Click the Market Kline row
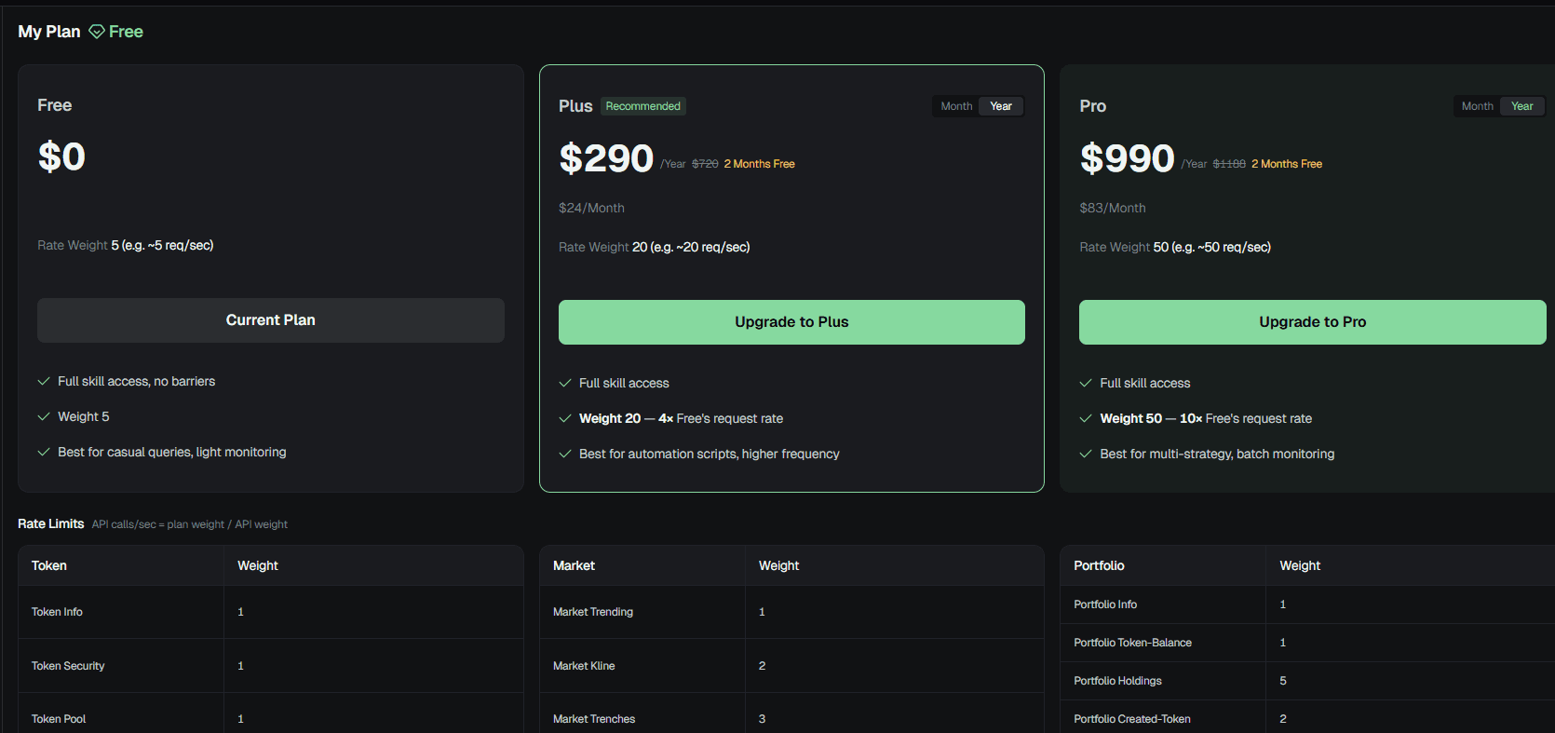The height and width of the screenshot is (733, 1555). point(791,666)
